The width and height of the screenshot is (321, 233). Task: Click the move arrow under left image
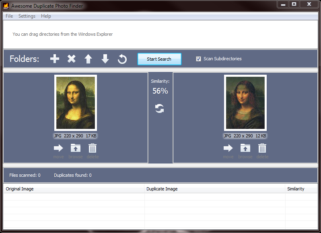point(59,148)
